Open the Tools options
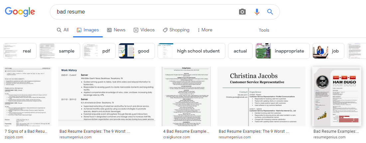366x143 pixels. point(264,30)
